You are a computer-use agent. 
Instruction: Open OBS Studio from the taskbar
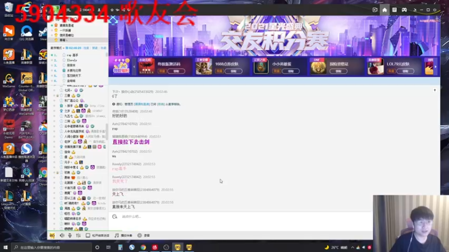click(166, 248)
